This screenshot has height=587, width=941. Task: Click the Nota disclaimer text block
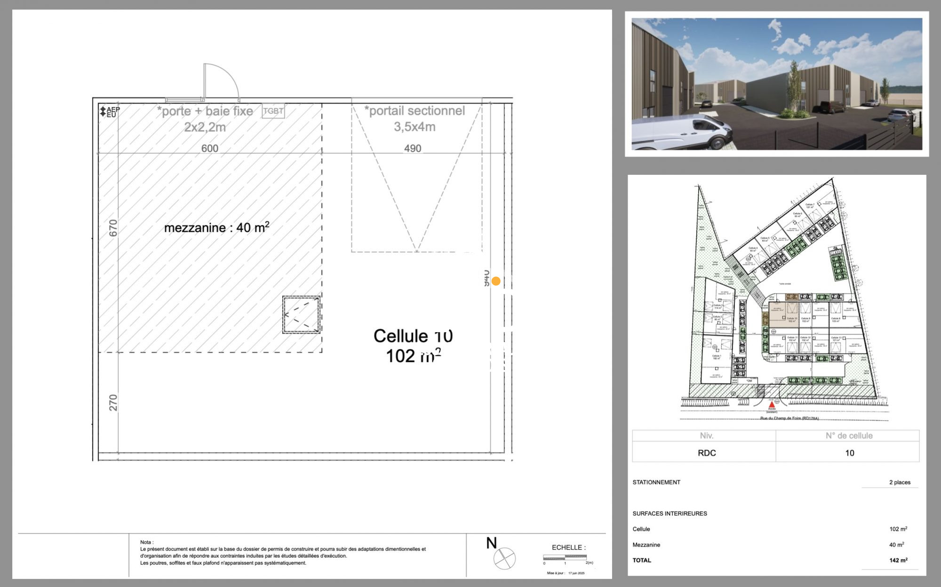(282, 553)
